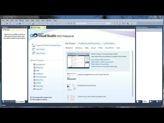Open the Undo history dropdown arrow

(45, 24)
